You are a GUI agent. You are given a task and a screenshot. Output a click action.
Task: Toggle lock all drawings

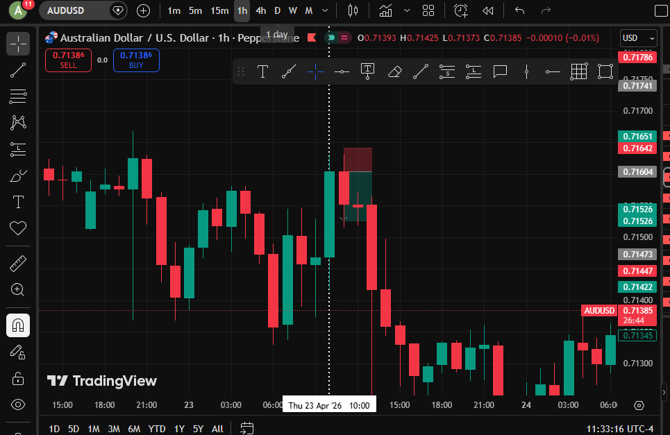point(18,379)
